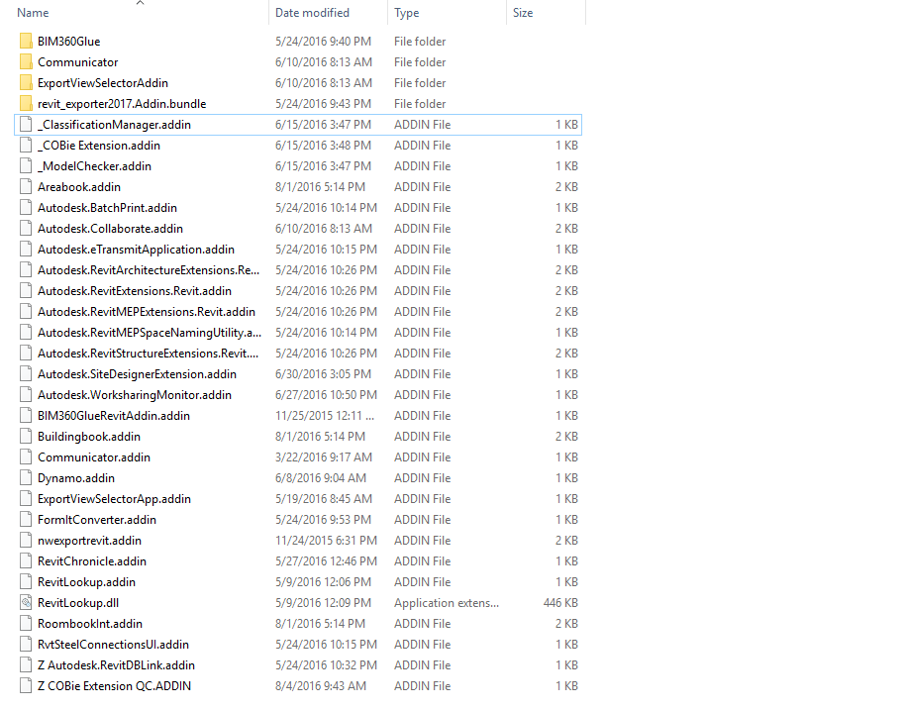Select the file name Autodesk.RevitStructureExtensions.Revit...

pos(148,354)
